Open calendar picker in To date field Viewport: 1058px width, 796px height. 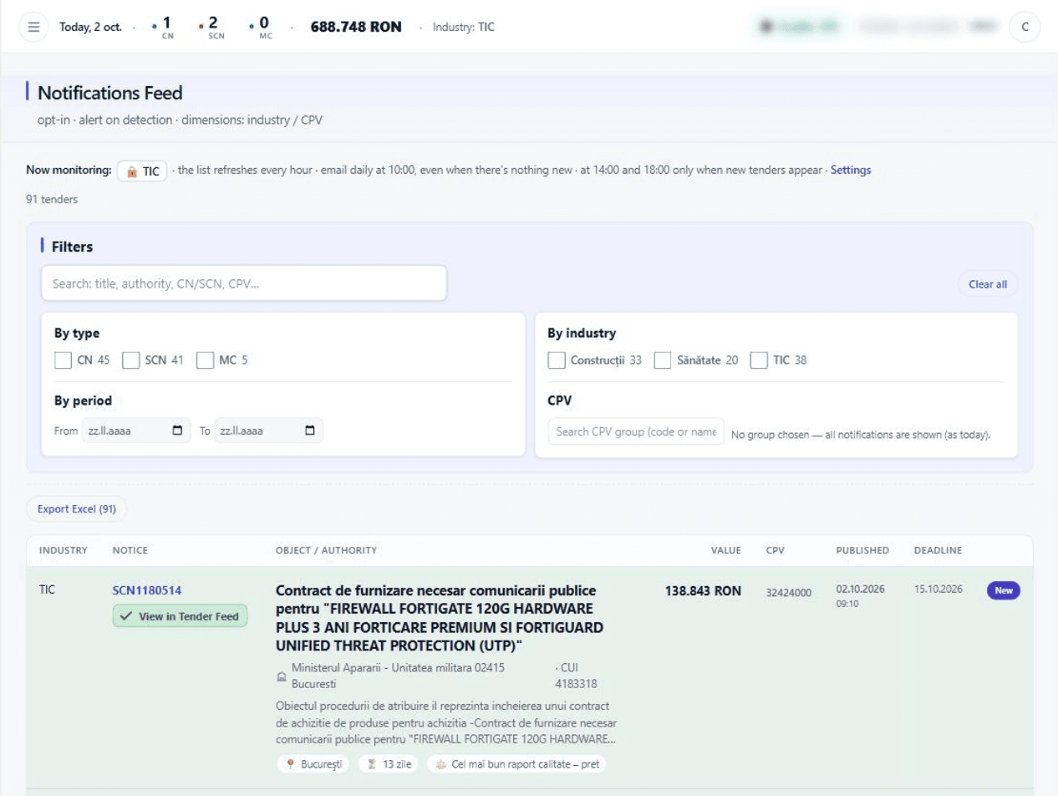tap(310, 431)
